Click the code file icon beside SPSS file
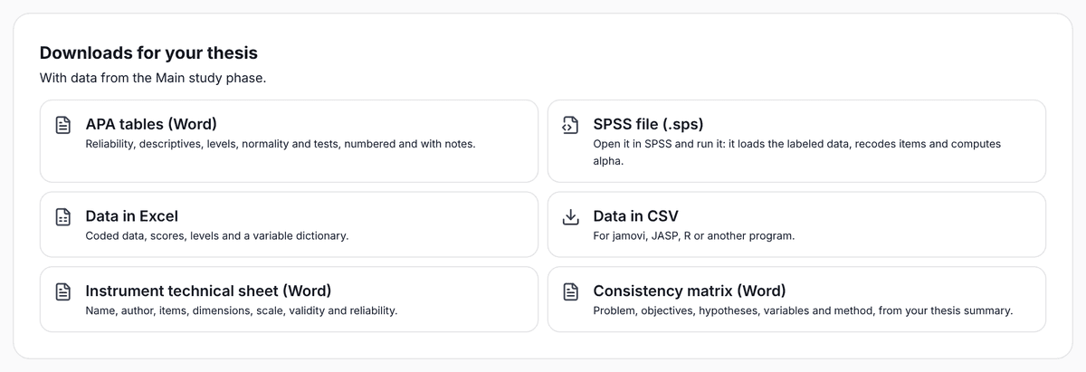 pyautogui.click(x=570, y=125)
